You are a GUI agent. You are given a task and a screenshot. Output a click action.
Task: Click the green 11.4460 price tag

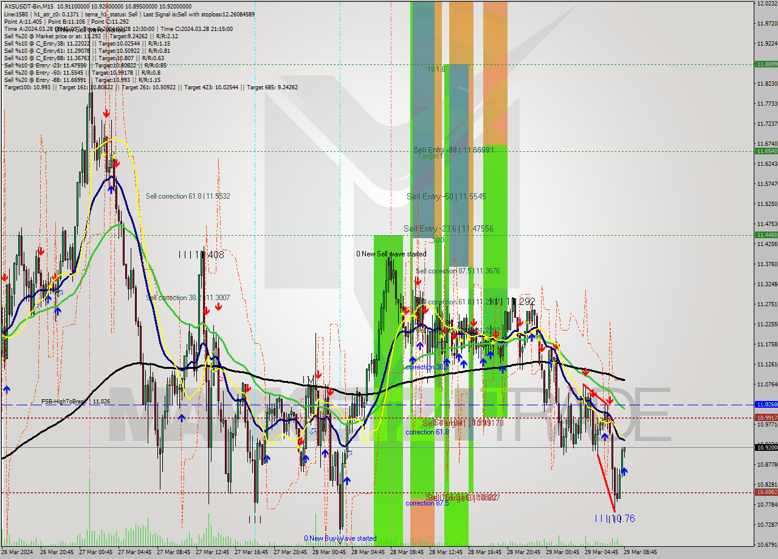pos(766,235)
